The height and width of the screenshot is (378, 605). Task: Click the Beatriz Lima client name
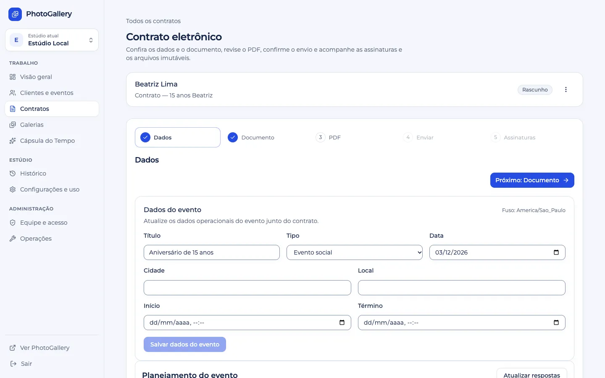156,84
